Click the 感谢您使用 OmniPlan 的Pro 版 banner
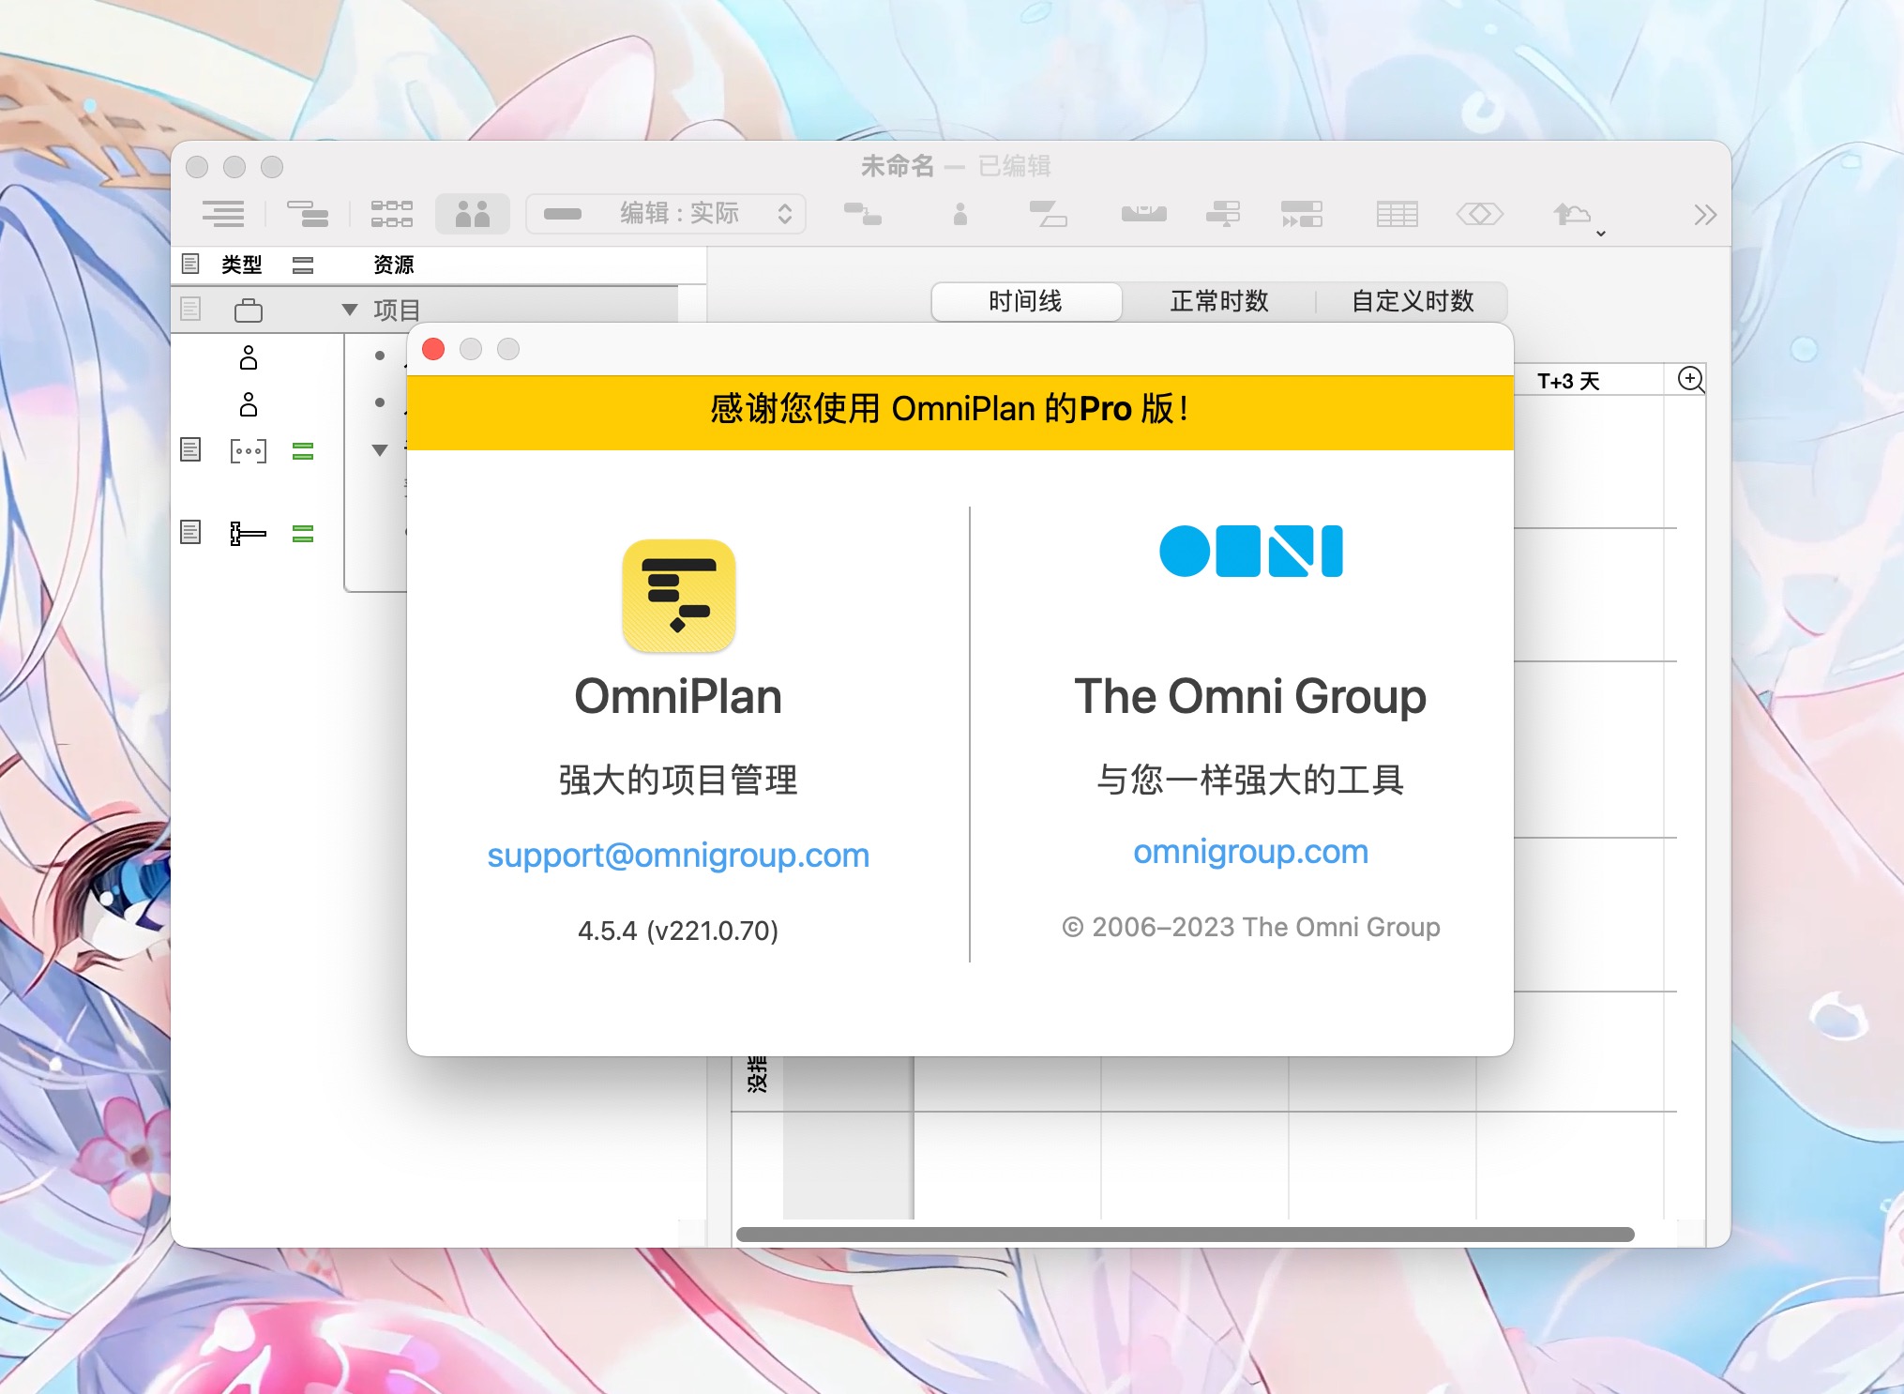The width and height of the screenshot is (1904, 1394). (960, 413)
